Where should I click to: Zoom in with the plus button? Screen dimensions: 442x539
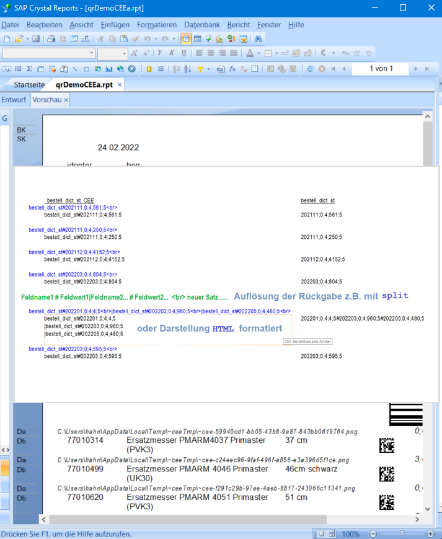430,534
